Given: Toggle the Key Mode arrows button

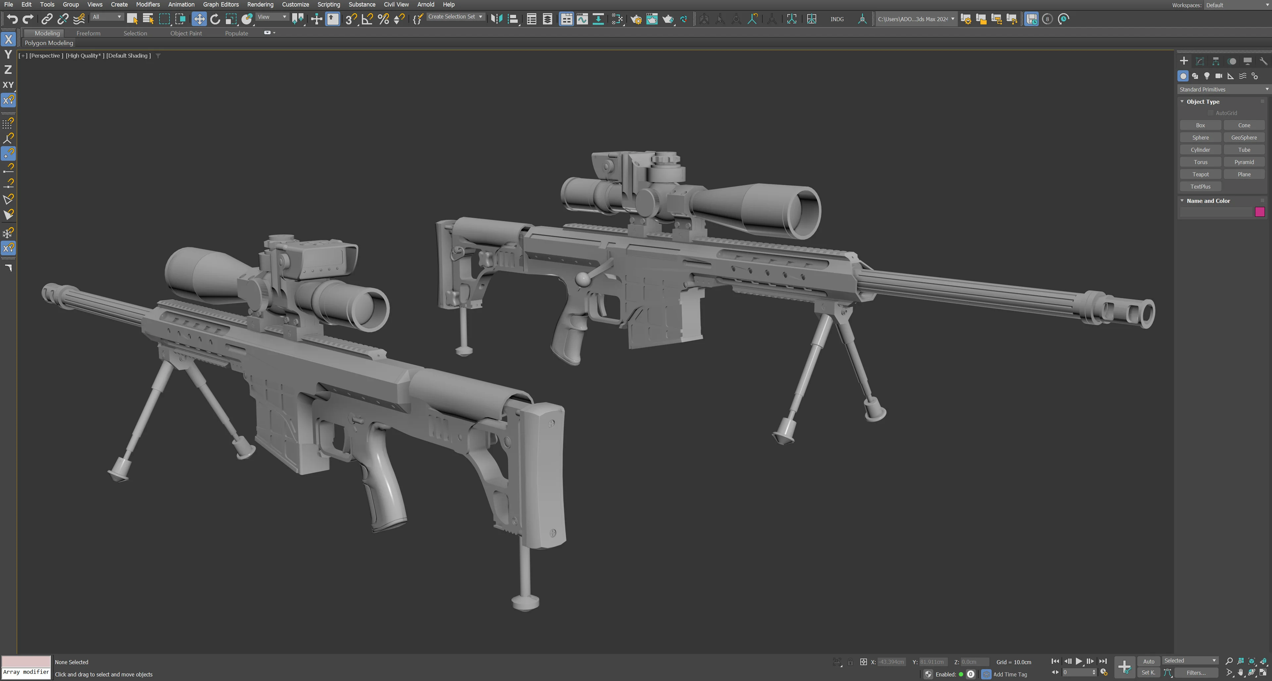Looking at the screenshot, I should (x=1055, y=672).
